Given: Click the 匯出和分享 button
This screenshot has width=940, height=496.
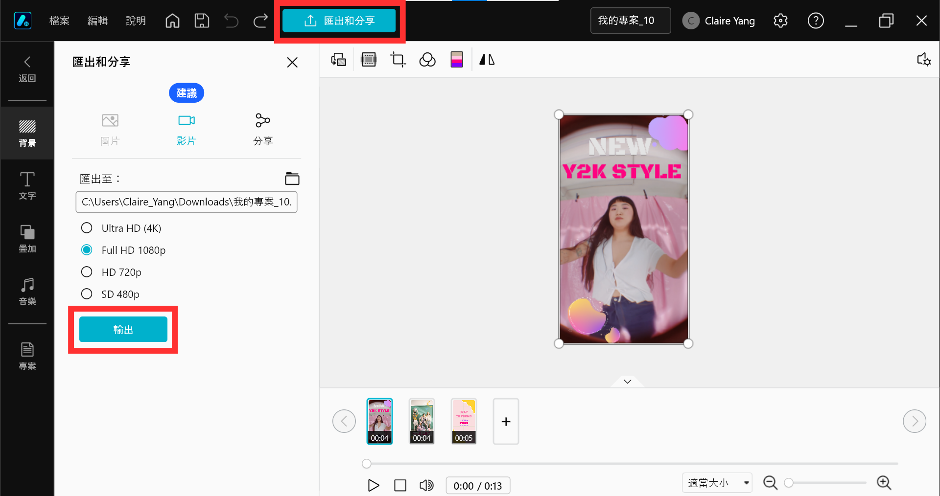Looking at the screenshot, I should pyautogui.click(x=339, y=21).
